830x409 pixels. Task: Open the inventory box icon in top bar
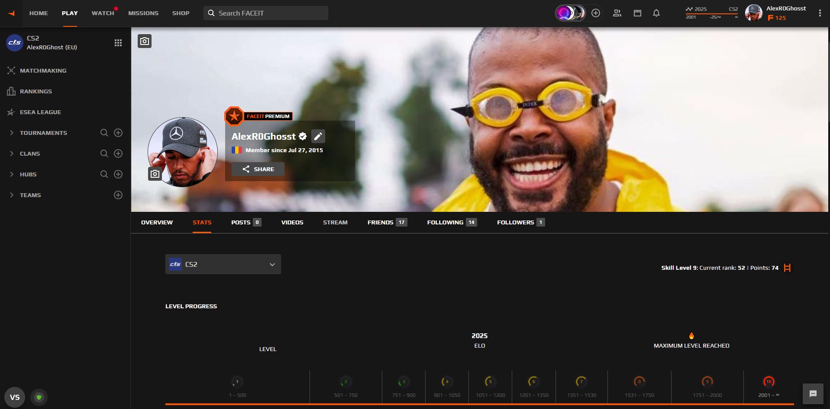(637, 13)
